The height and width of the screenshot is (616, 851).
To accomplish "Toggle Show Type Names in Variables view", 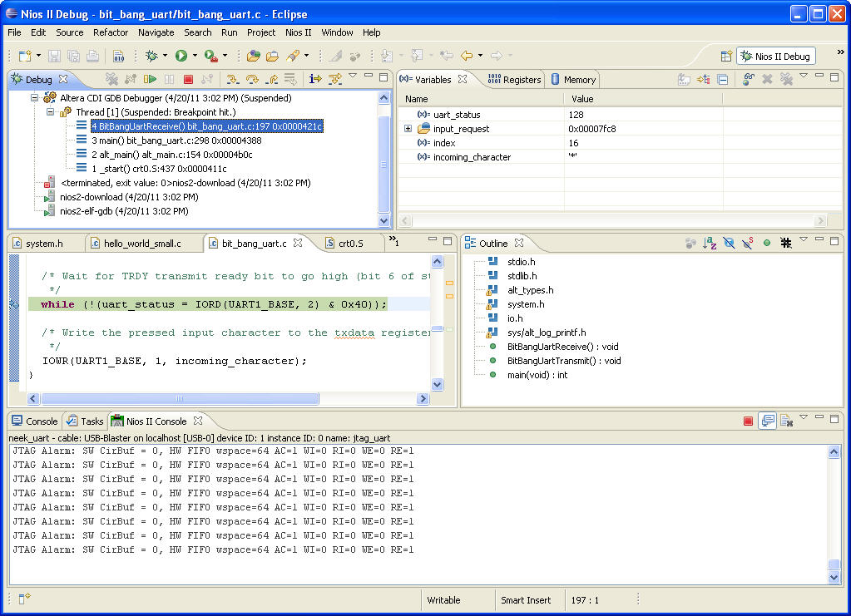I will pyautogui.click(x=683, y=80).
